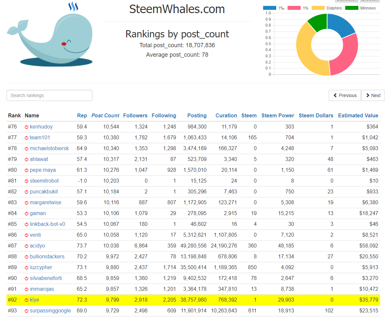
Task: Click the power icon beside gaman
Action: tap(27, 213)
